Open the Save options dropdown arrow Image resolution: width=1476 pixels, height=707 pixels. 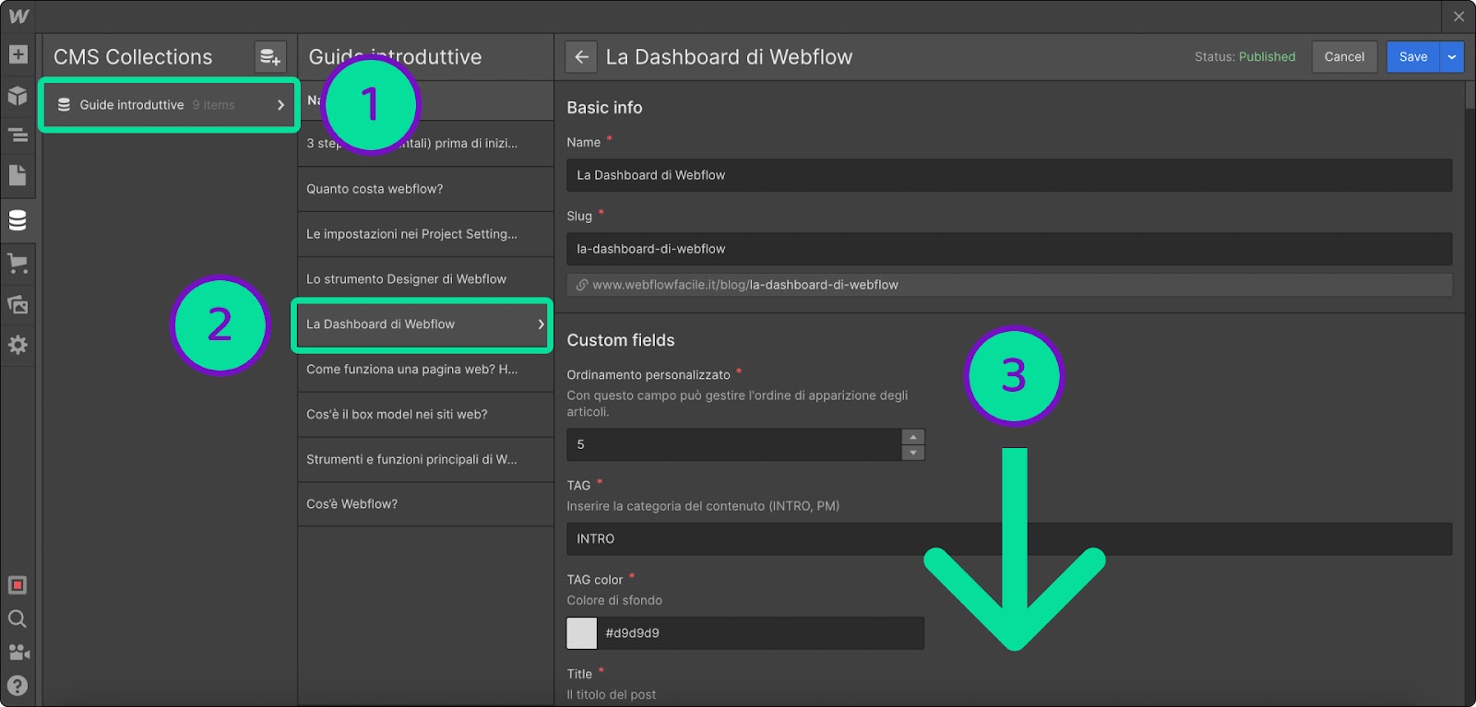(1452, 57)
